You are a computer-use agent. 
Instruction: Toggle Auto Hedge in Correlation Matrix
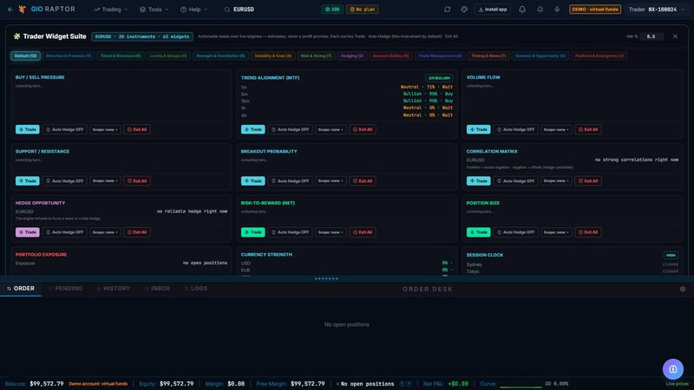[x=515, y=181]
